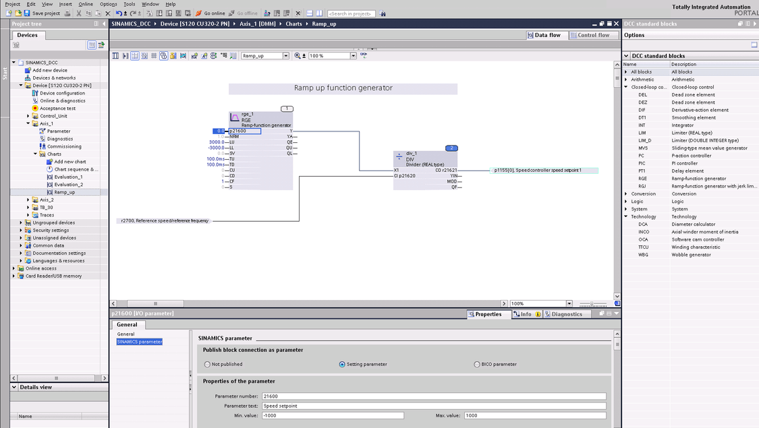Expand the Arithmetic block category
The height and width of the screenshot is (428, 759).
[626, 80]
